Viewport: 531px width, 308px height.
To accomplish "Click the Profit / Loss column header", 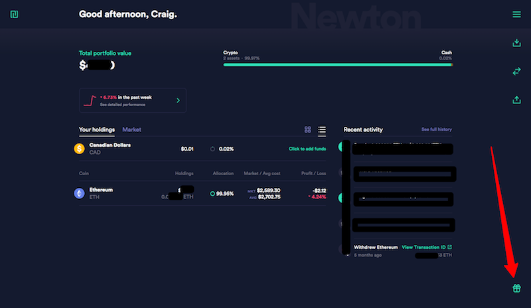I will point(313,173).
